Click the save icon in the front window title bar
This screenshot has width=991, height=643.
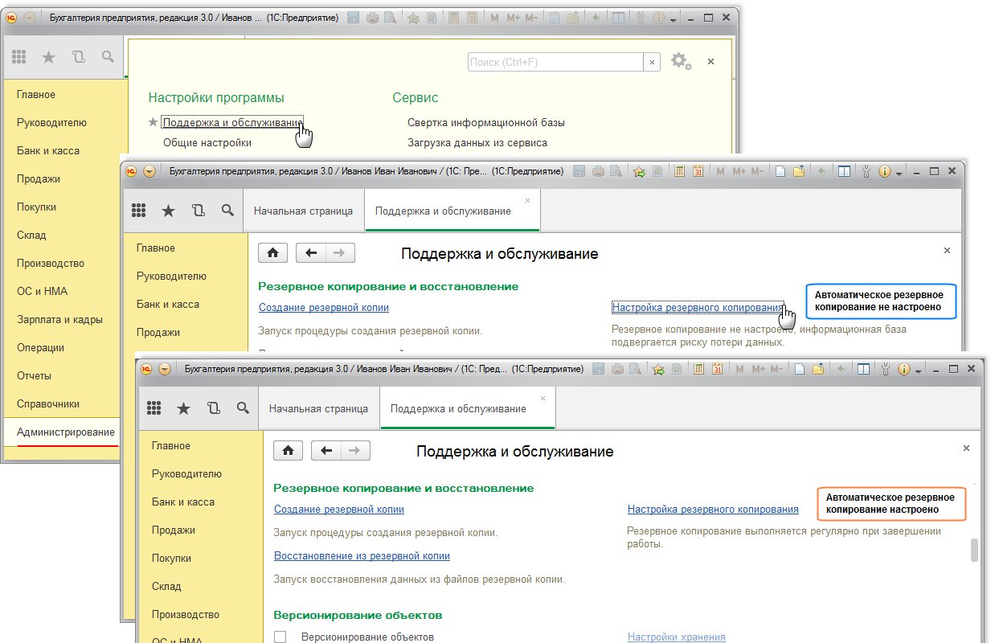[x=598, y=370]
